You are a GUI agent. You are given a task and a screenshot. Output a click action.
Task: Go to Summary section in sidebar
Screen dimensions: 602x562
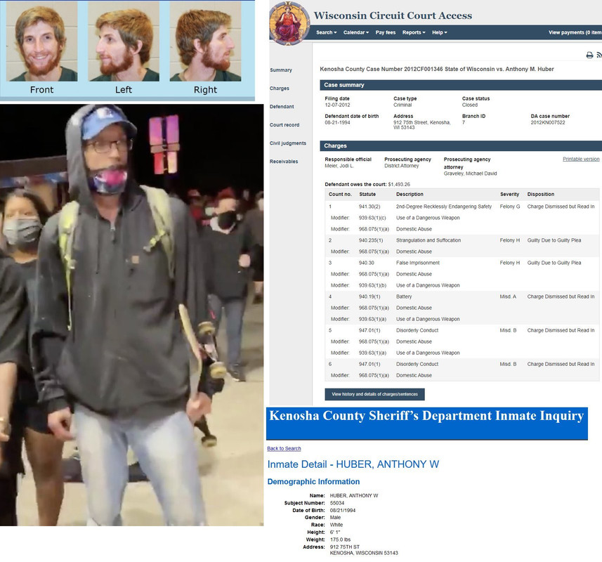point(281,70)
